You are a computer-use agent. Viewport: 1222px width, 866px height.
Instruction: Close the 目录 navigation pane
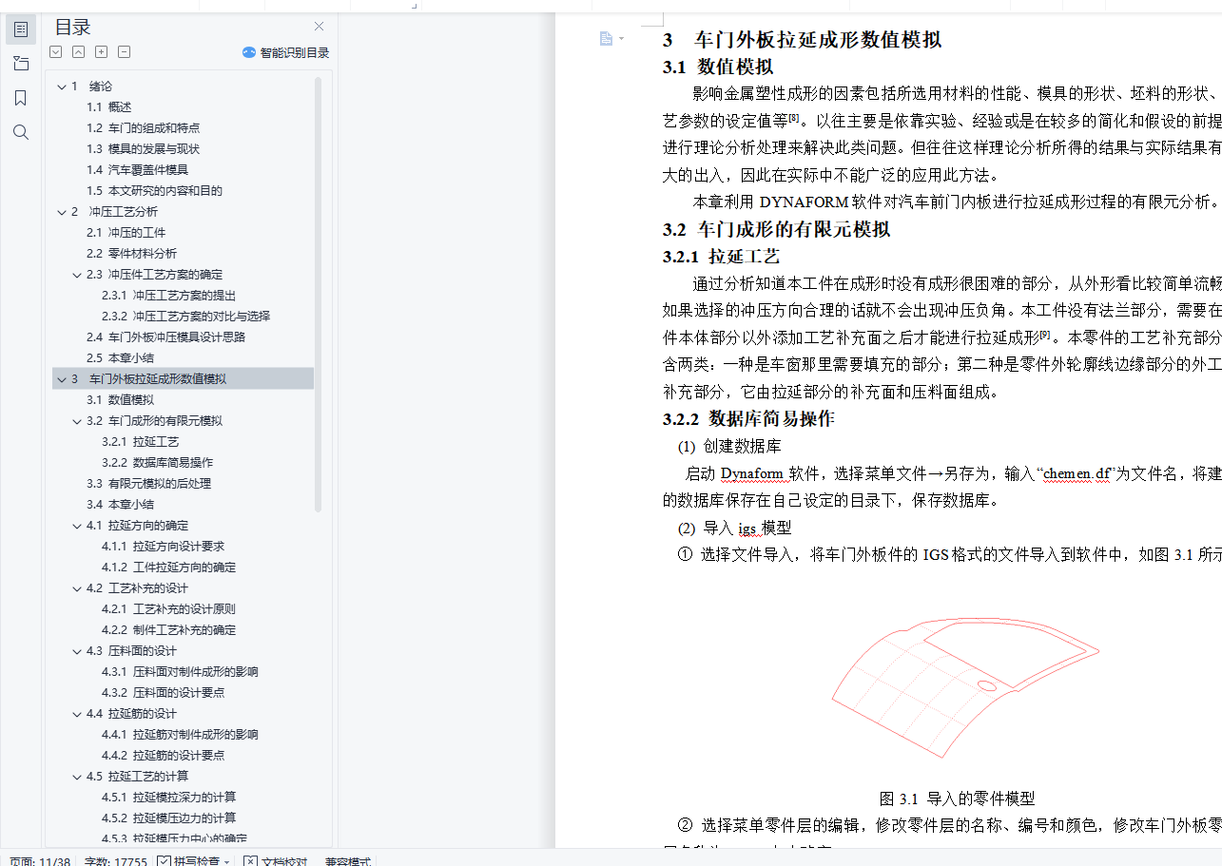click(320, 27)
